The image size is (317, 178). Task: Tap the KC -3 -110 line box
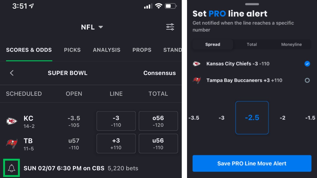point(116,121)
